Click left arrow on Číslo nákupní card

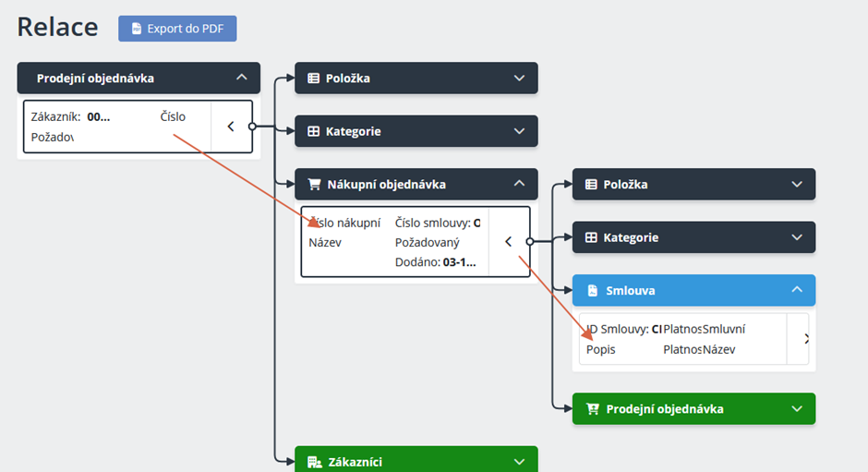(508, 242)
